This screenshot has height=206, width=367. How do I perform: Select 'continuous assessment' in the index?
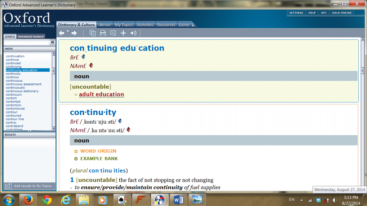click(24, 84)
